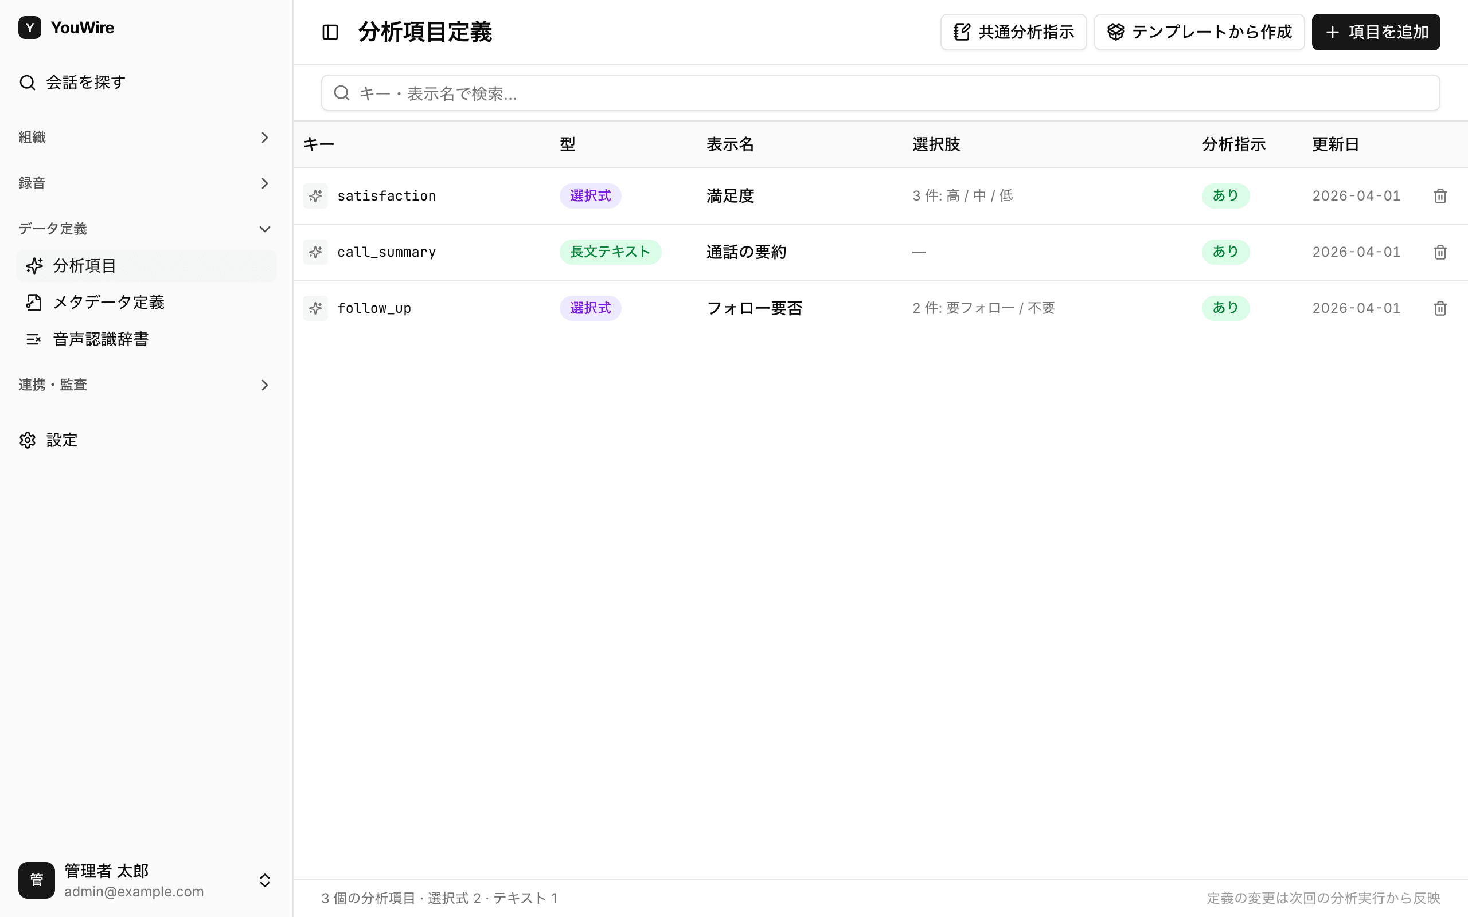
Task: Click the 3 件: 高 / 中 / 低 choices
Action: tap(963, 196)
